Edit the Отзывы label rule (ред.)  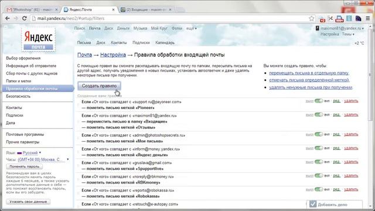coord(336,115)
